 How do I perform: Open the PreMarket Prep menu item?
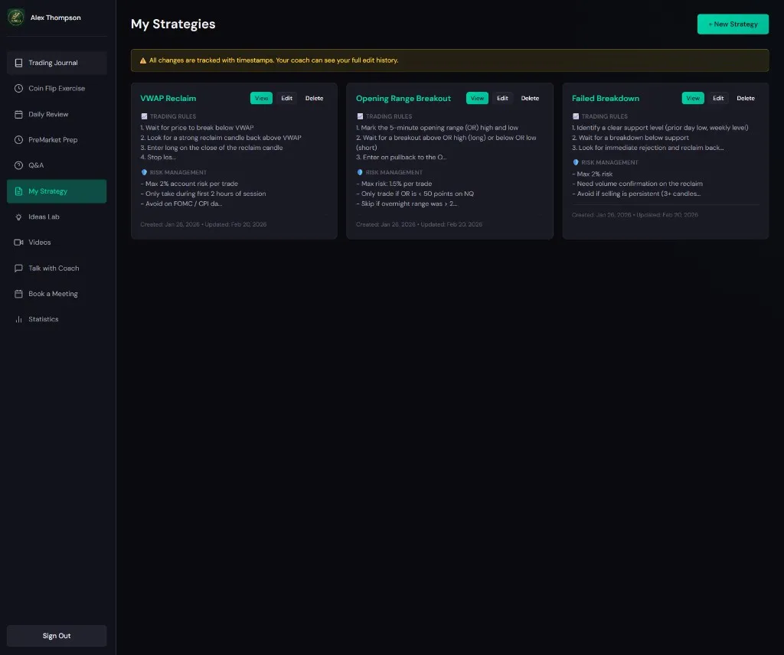(x=53, y=140)
